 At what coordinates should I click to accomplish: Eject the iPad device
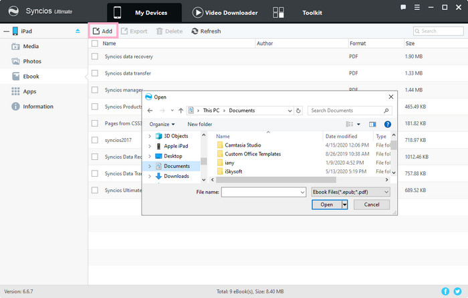tap(76, 31)
